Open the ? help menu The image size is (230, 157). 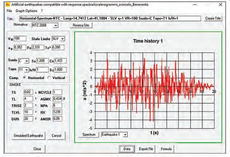[42, 11]
